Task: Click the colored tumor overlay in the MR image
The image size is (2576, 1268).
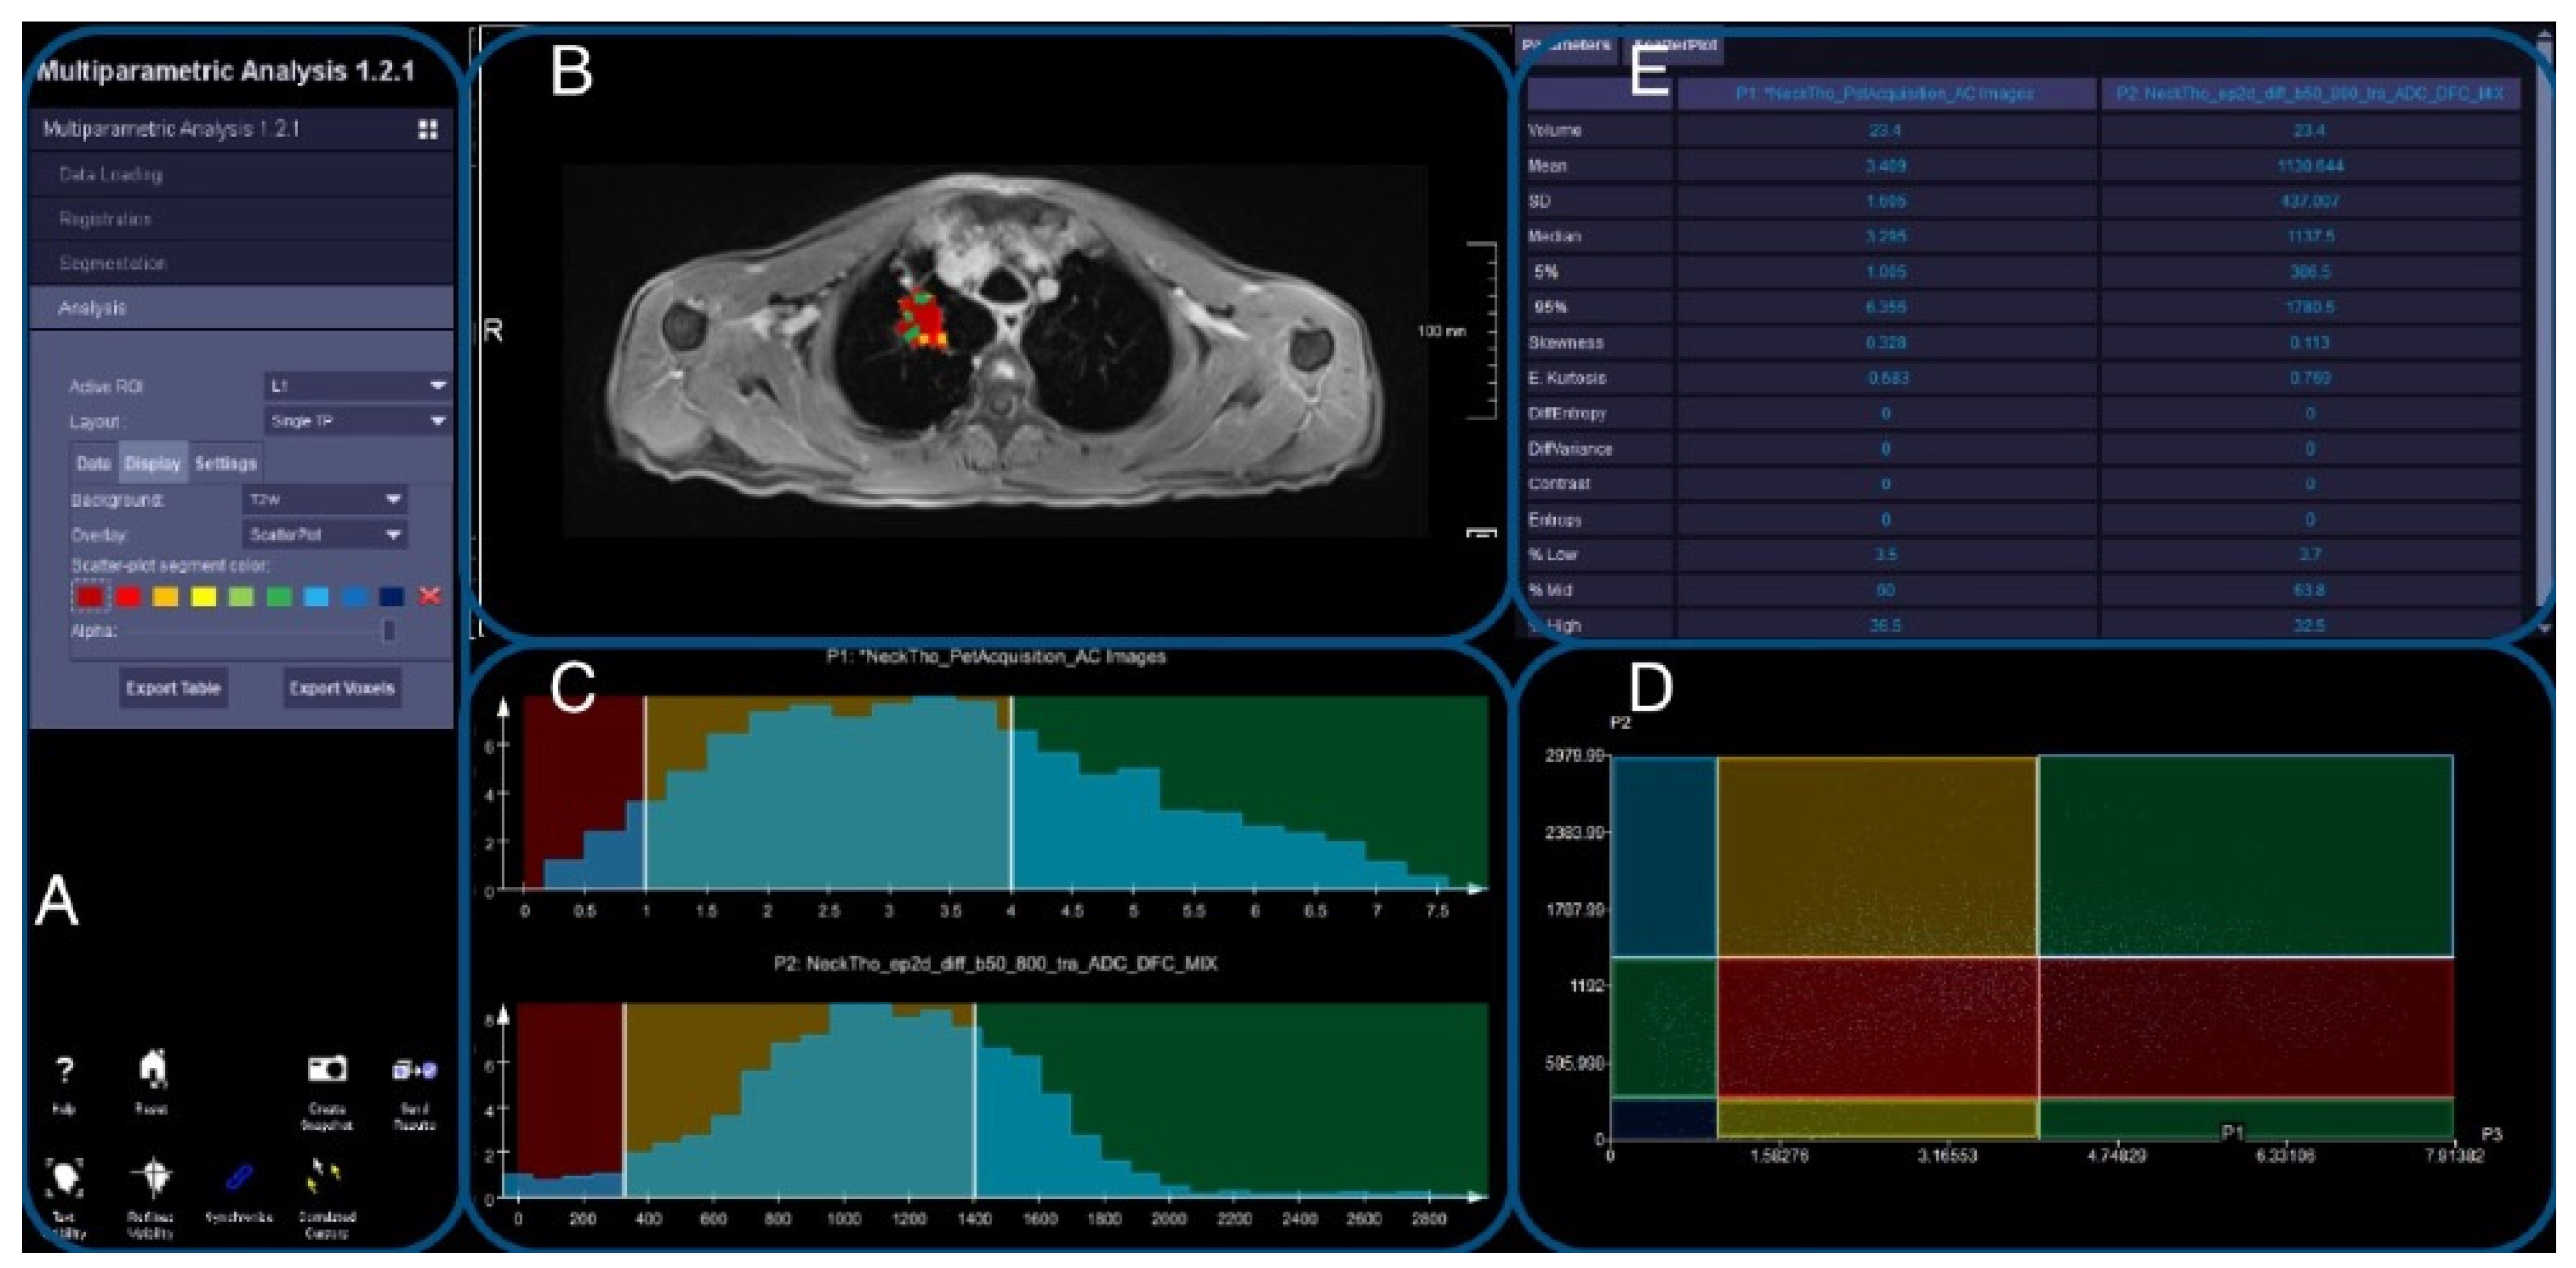Action: [x=923, y=320]
